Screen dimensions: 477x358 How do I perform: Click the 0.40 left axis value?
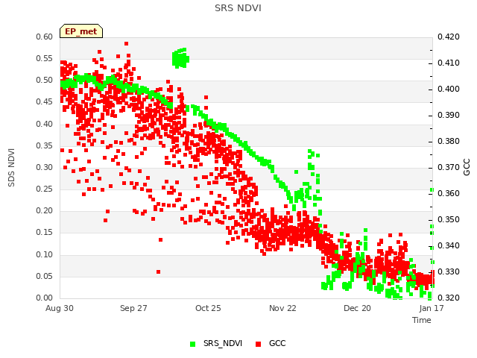tap(45, 124)
